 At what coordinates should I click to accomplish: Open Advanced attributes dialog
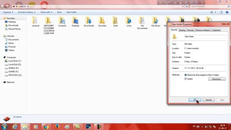point(217,79)
